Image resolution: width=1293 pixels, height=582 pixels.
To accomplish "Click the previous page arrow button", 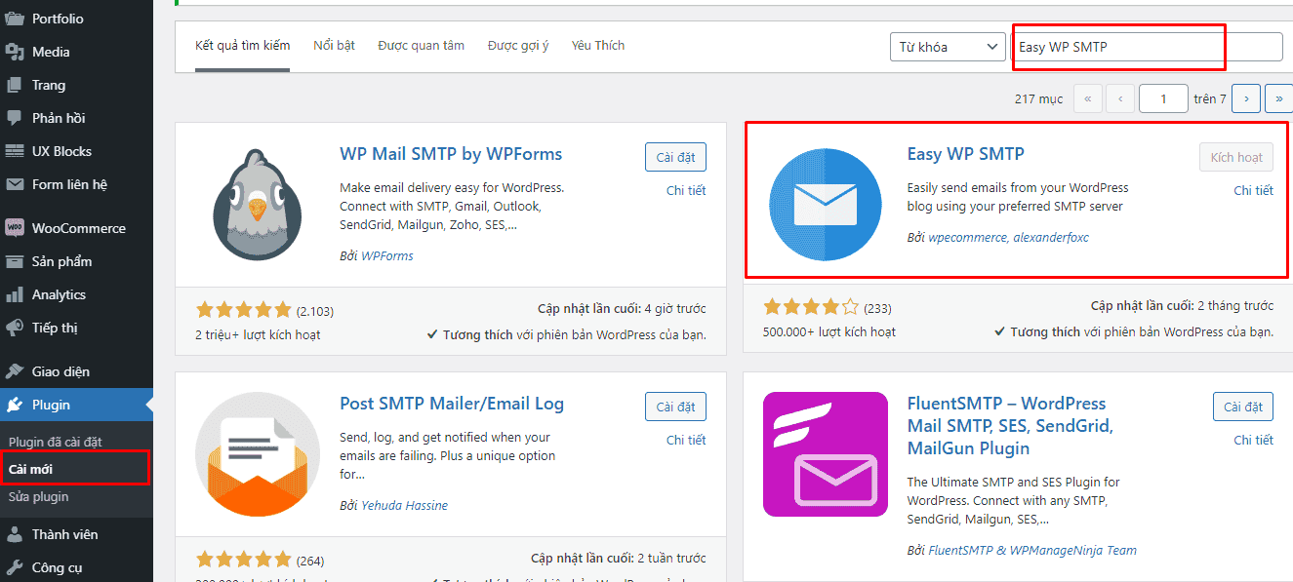I will point(1120,98).
